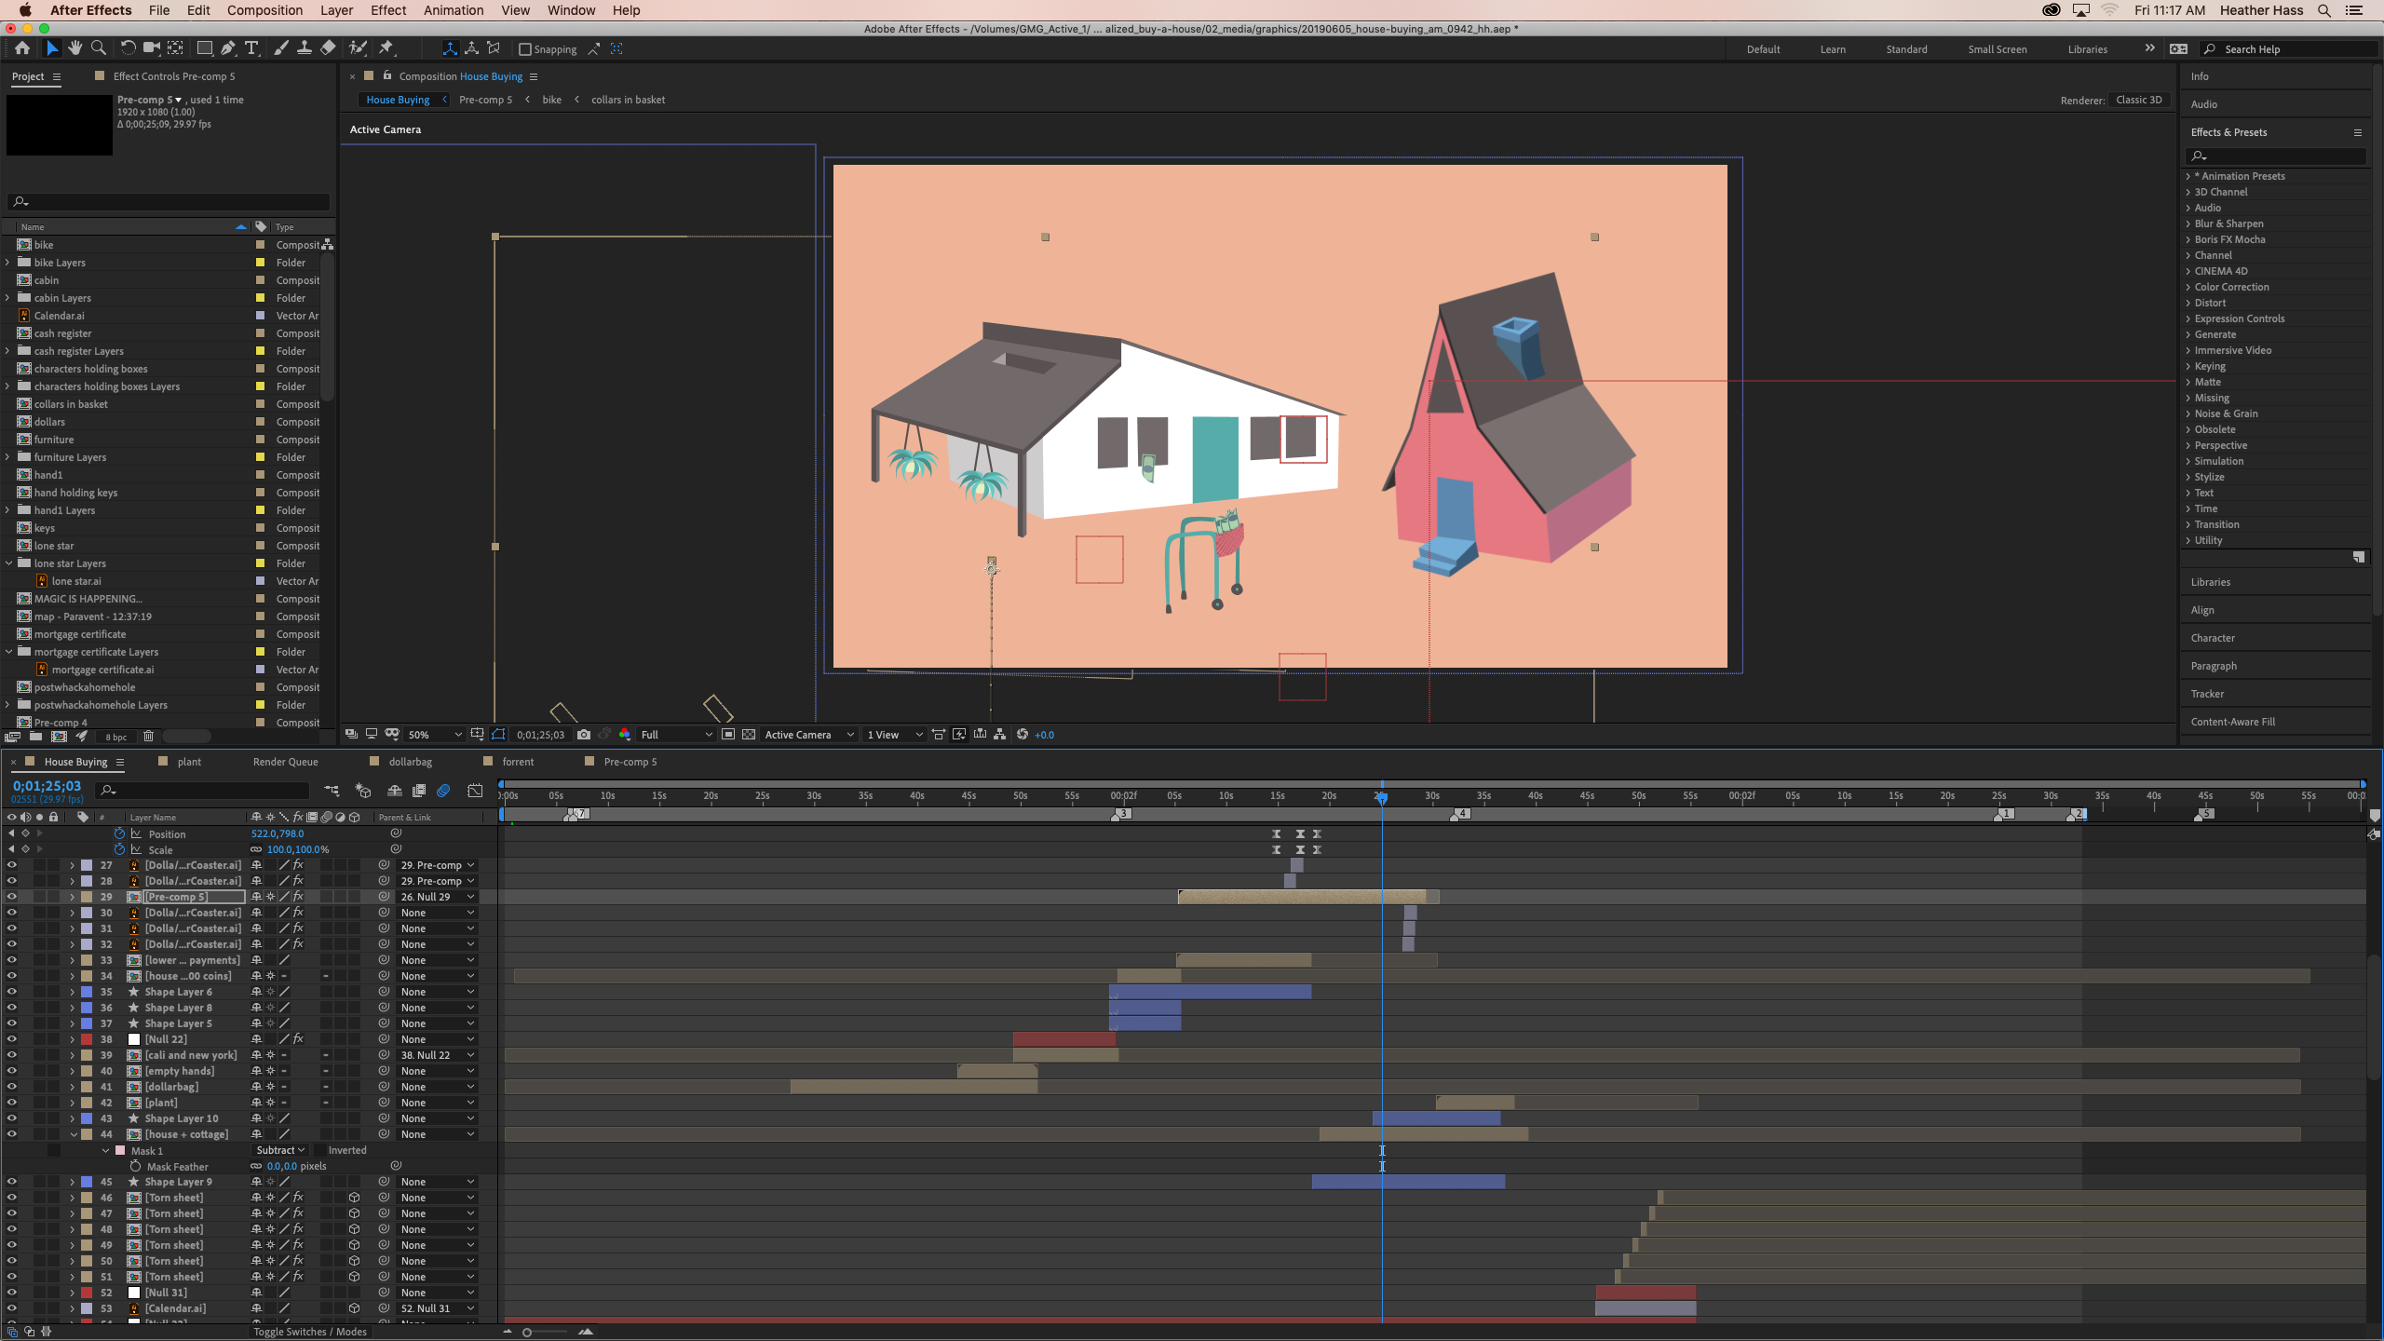The width and height of the screenshot is (2384, 1341).
Task: Click the Effects & Presets search field
Action: point(2277,156)
